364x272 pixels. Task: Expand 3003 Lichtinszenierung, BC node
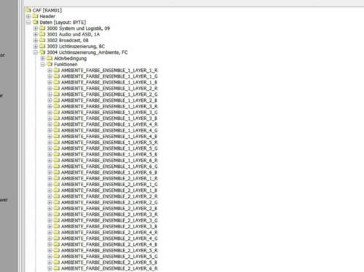pos(36,46)
